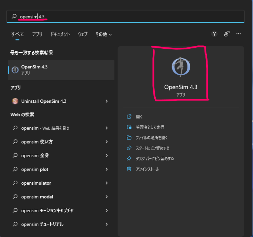
Task: Click magnifier icon beside opensimulator
Action: click(x=15, y=183)
